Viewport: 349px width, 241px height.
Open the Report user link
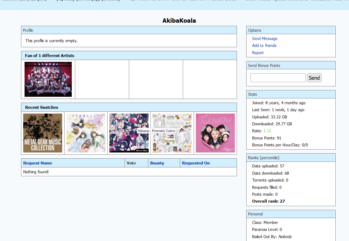click(x=258, y=53)
